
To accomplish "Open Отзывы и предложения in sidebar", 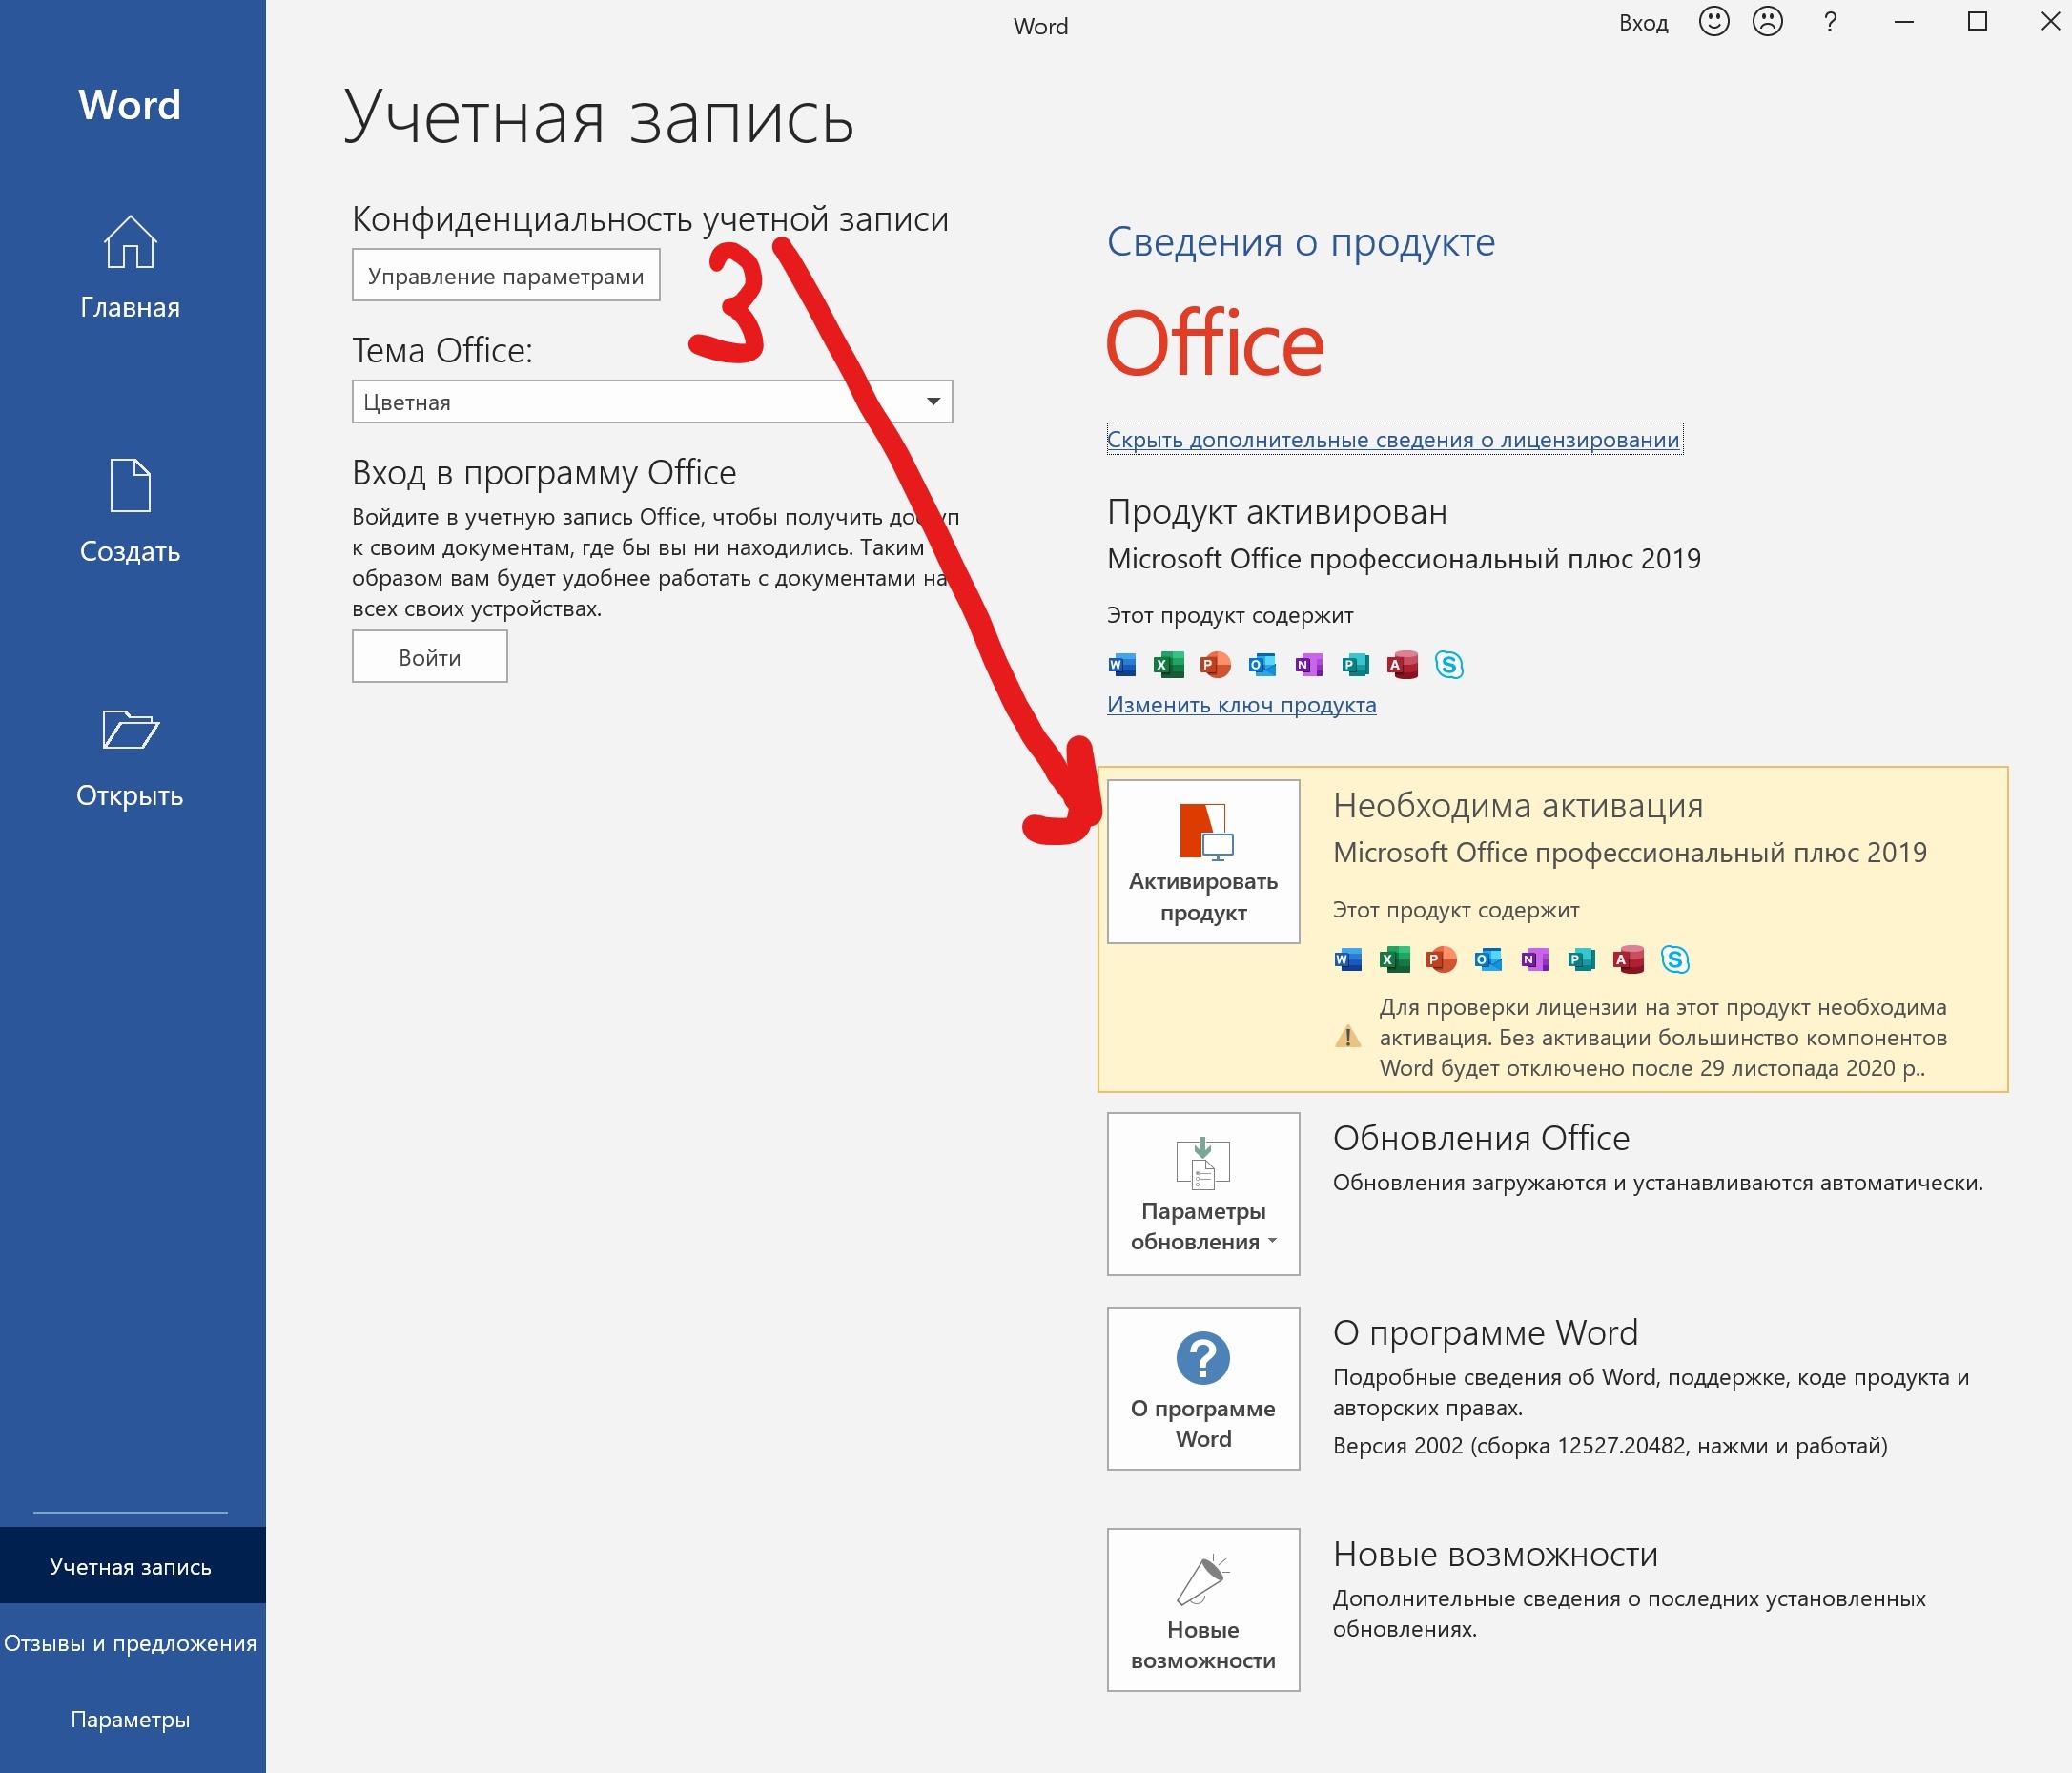I will (130, 1643).
